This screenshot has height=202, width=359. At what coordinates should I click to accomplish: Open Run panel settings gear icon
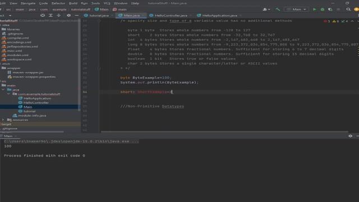[350, 136]
